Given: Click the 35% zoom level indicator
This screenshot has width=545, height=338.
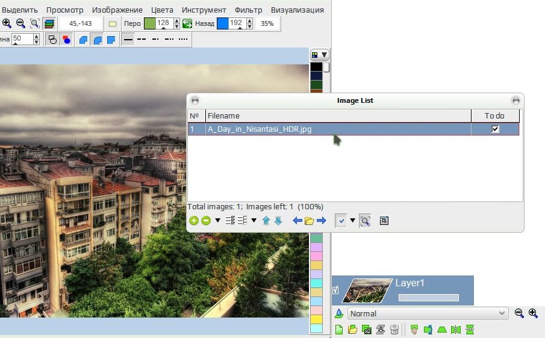Looking at the screenshot, I should (x=267, y=23).
